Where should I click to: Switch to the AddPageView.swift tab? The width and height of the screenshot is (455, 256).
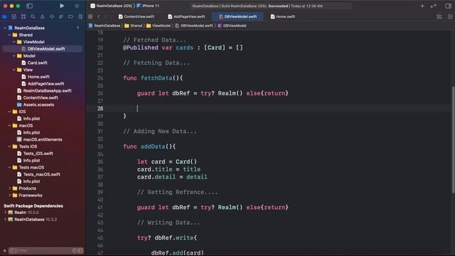coord(186,16)
